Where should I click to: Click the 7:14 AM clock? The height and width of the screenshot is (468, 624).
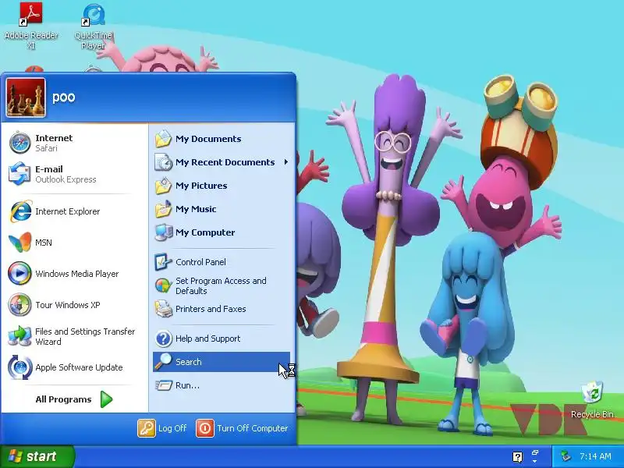pos(595,456)
